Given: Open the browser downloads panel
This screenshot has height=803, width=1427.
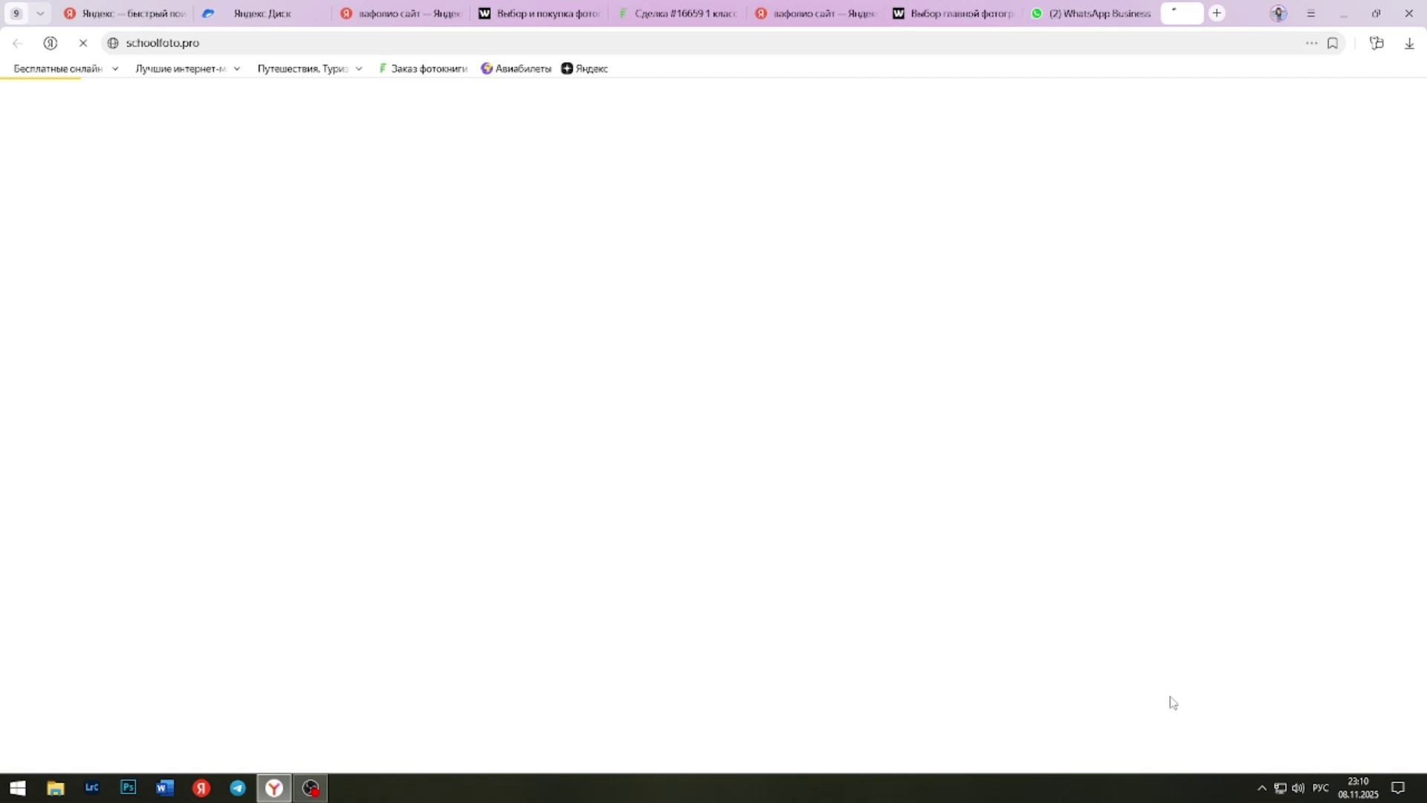Looking at the screenshot, I should [x=1409, y=43].
